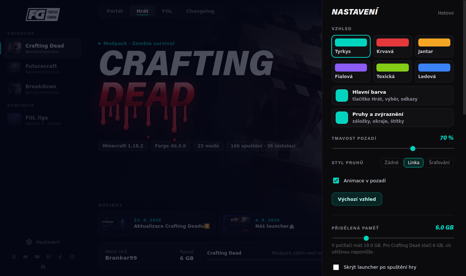Screen dimensions: 466x276
Task: Choose the Toxická color theme
Action: pos(392,71)
